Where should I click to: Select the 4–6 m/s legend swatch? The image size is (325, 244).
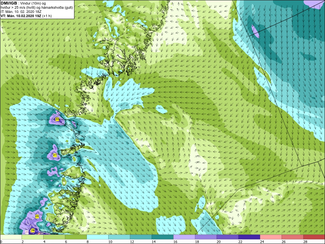point(54,237)
